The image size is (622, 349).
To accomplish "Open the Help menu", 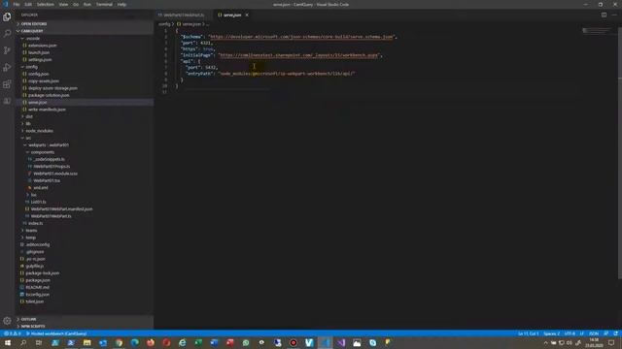I will point(121,4).
